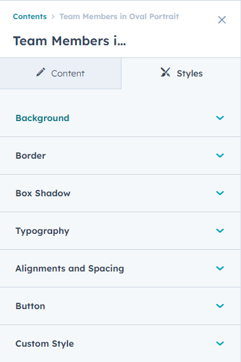Expand the Box Shadow chevron
Image resolution: width=241 pixels, height=362 pixels.
pos(220,193)
